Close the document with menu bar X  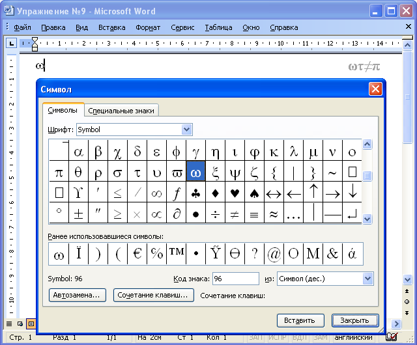[x=409, y=27]
